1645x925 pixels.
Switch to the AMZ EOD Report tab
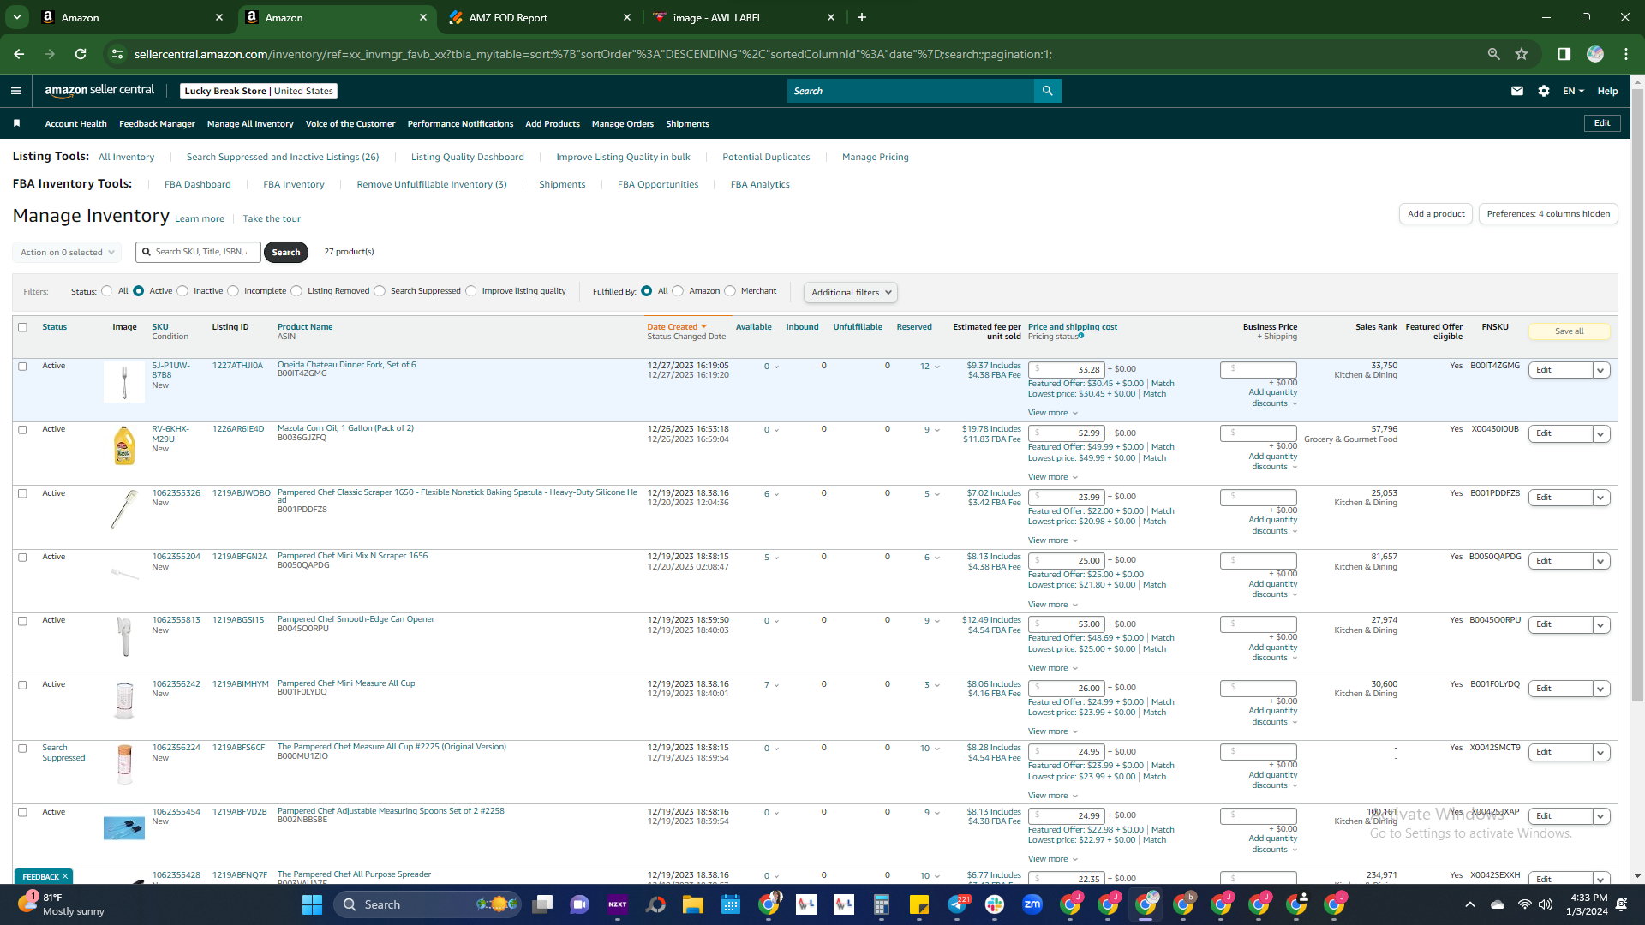tap(540, 17)
